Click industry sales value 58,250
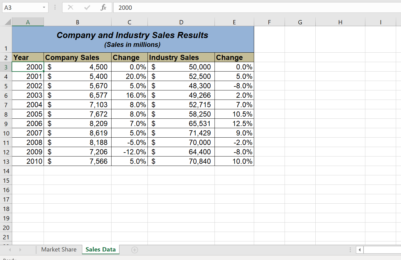The width and height of the screenshot is (401, 260). [x=181, y=114]
